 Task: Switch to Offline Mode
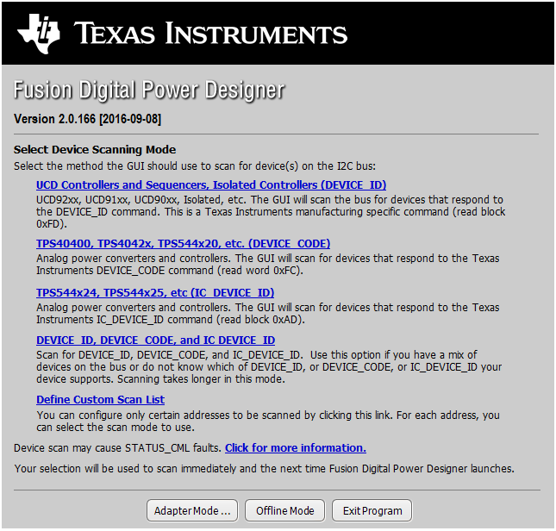(285, 510)
